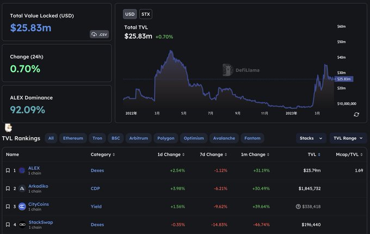The height and width of the screenshot is (234, 370).
Task: Sort table by 1d Change column
Action: tap(171, 155)
